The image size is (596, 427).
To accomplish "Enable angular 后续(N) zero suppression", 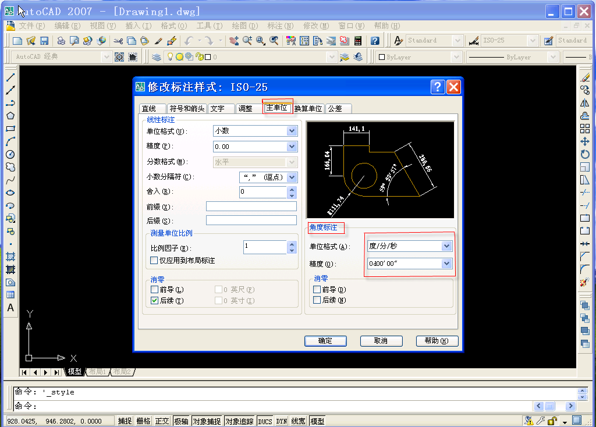I will pyautogui.click(x=317, y=300).
